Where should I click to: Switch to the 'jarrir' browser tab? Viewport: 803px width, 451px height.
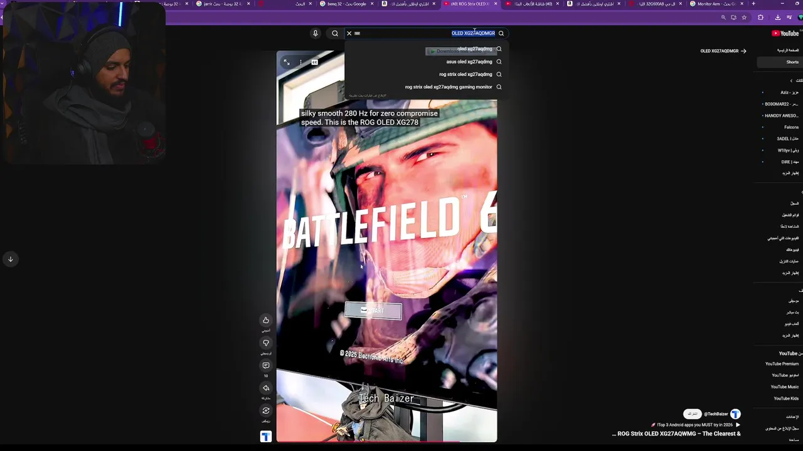coord(223,4)
